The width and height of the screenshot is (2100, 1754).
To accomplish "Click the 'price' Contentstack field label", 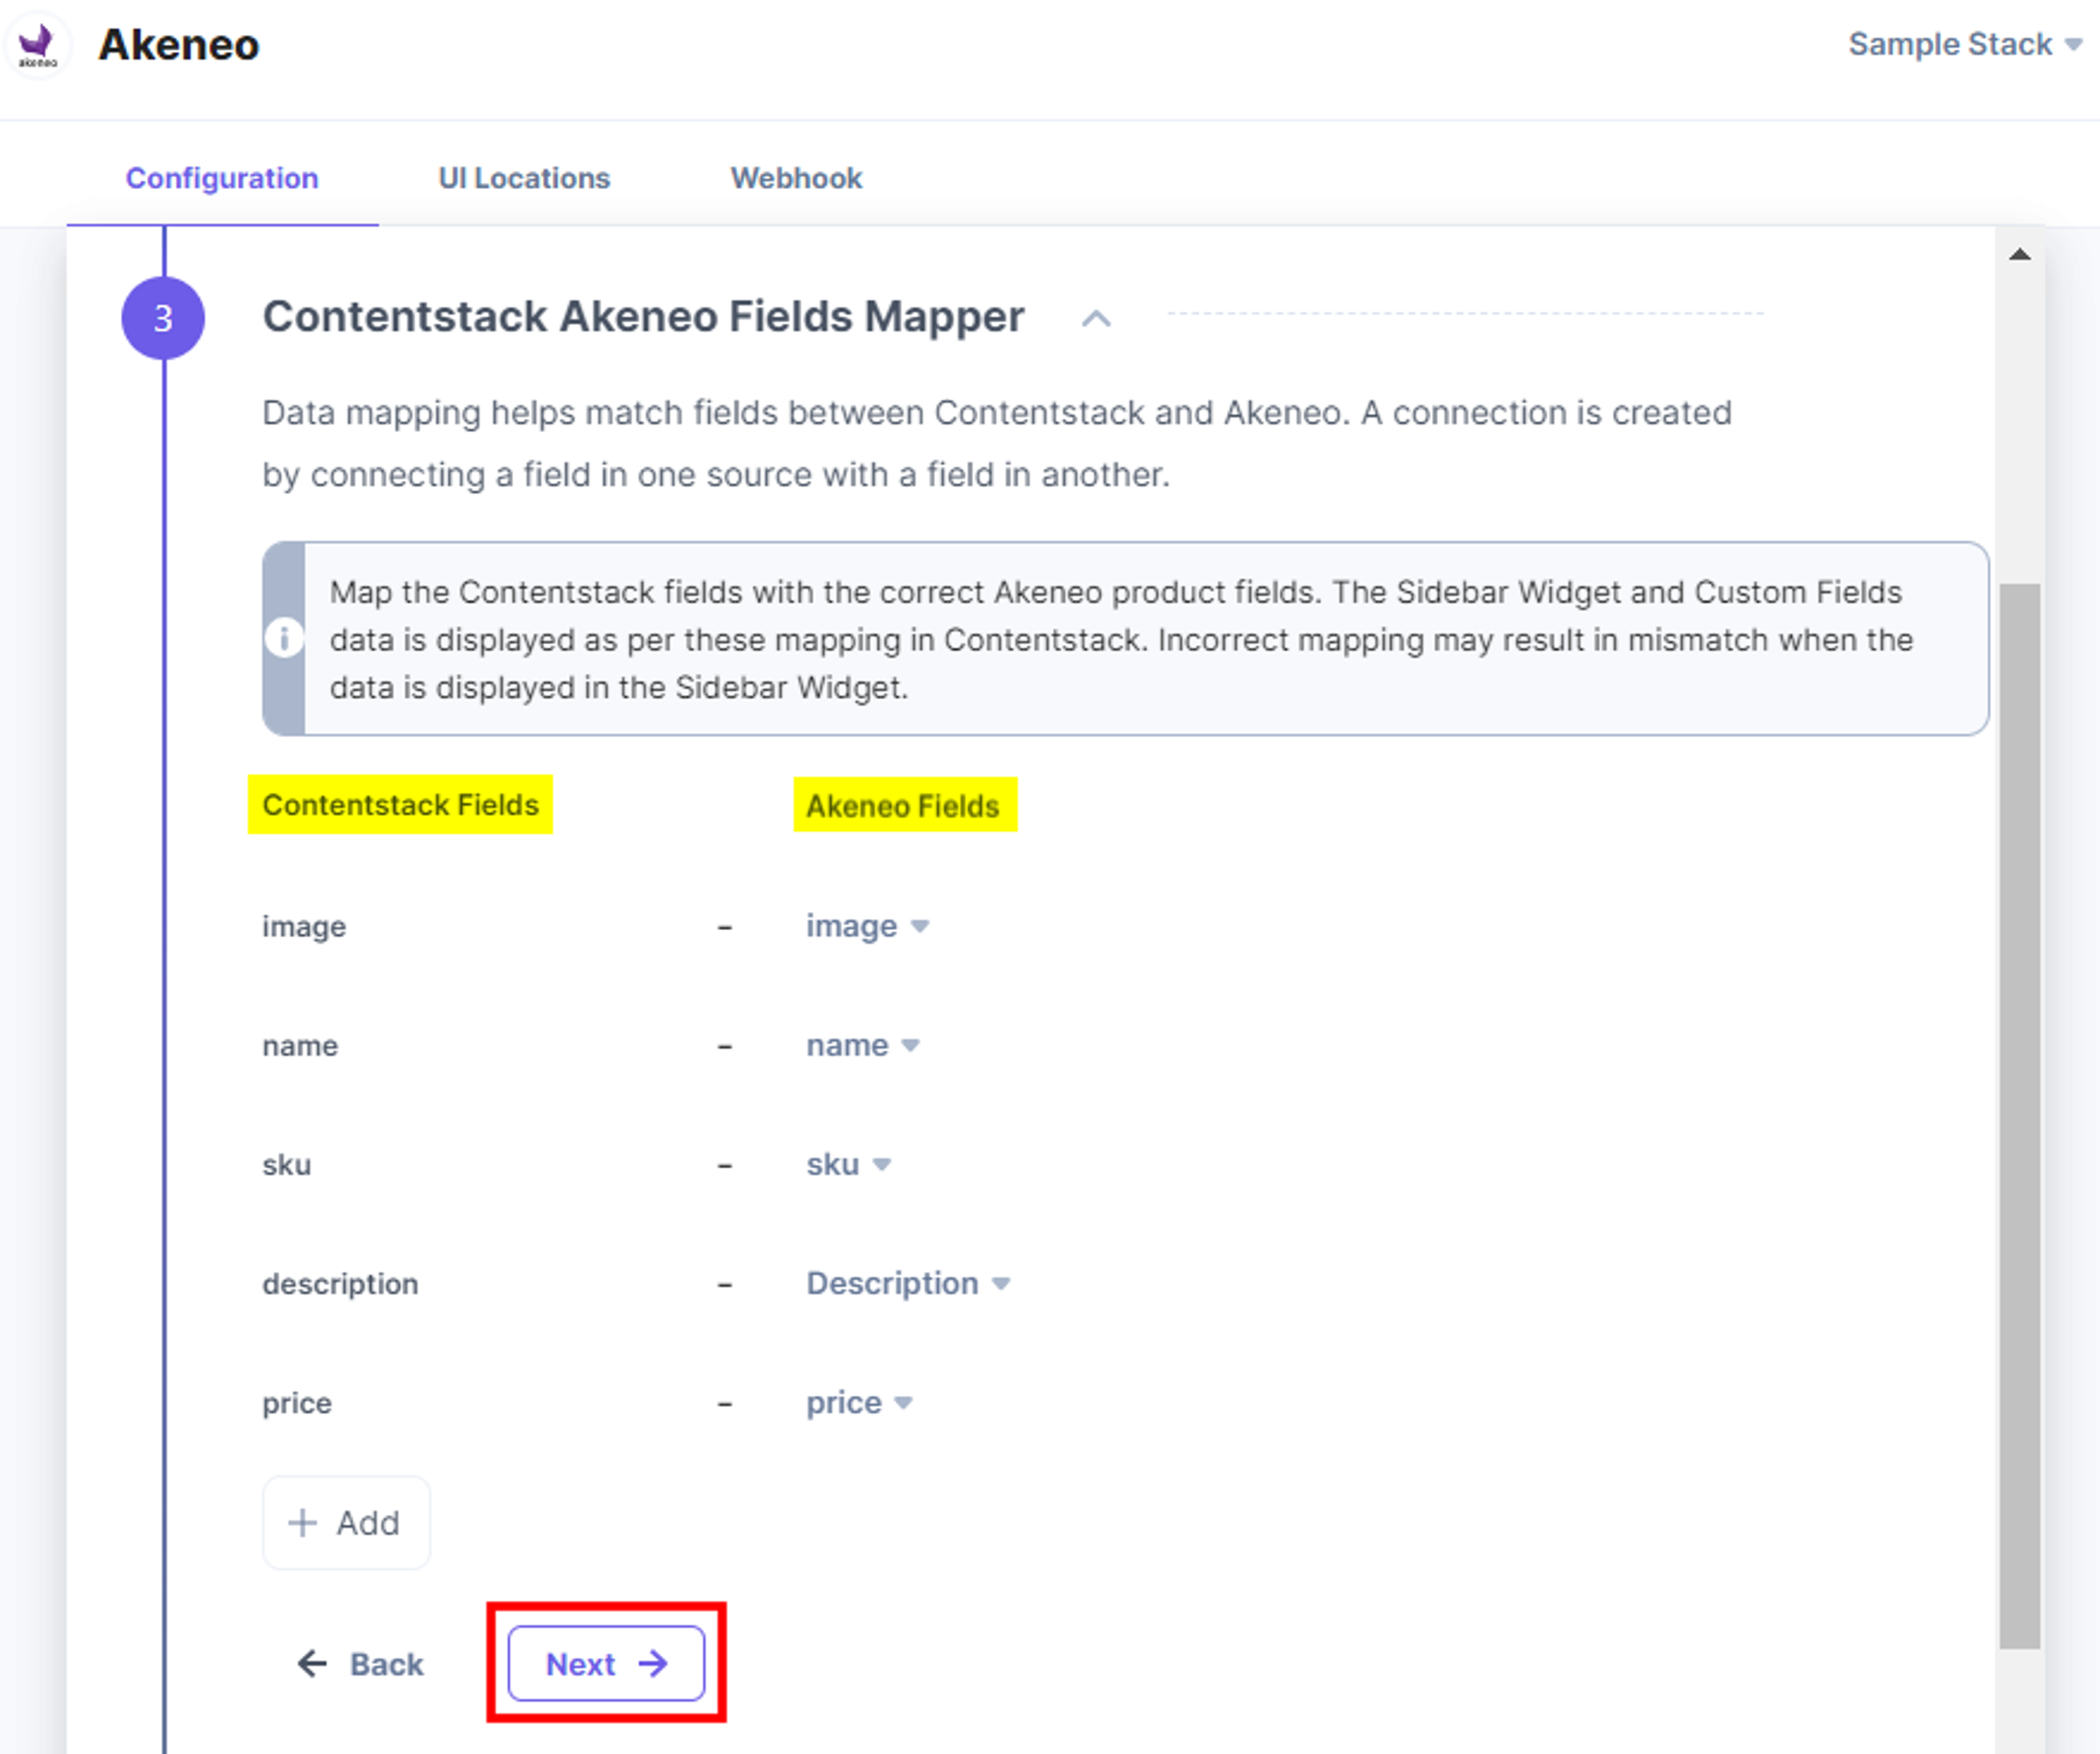I will [296, 1404].
